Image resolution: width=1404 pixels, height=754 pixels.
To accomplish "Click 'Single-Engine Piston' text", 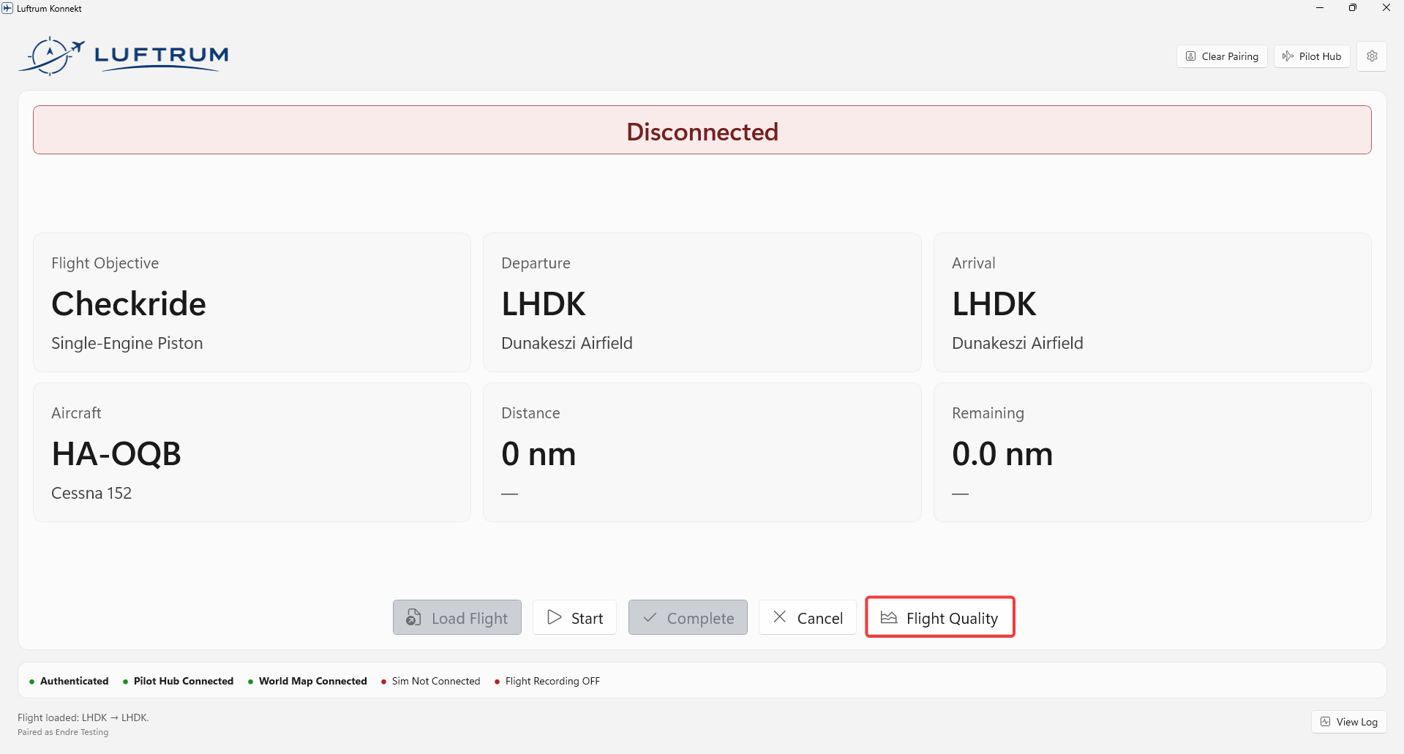I will [x=127, y=343].
